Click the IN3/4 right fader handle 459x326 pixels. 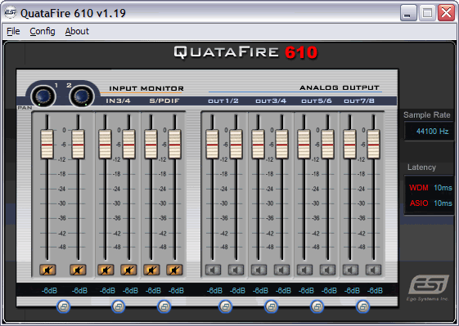[128, 145]
